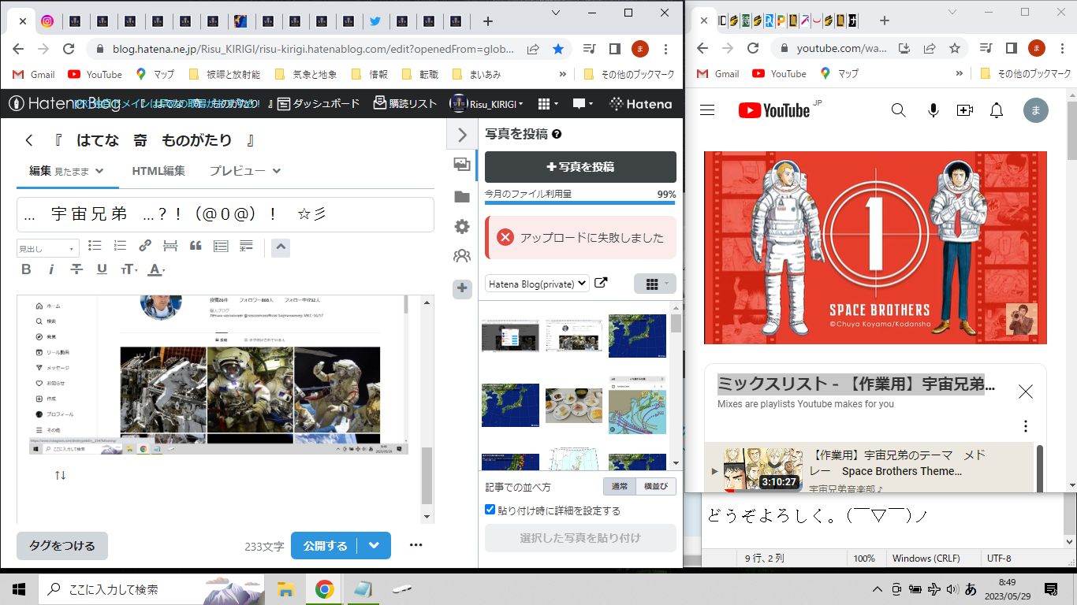The height and width of the screenshot is (605, 1077).
Task: Open the プレビュー tab
Action: tap(245, 171)
